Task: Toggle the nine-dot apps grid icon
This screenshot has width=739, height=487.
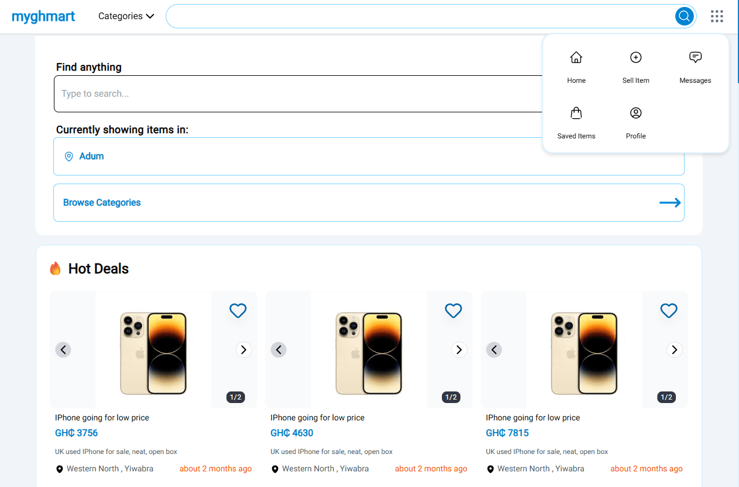Action: tap(716, 16)
